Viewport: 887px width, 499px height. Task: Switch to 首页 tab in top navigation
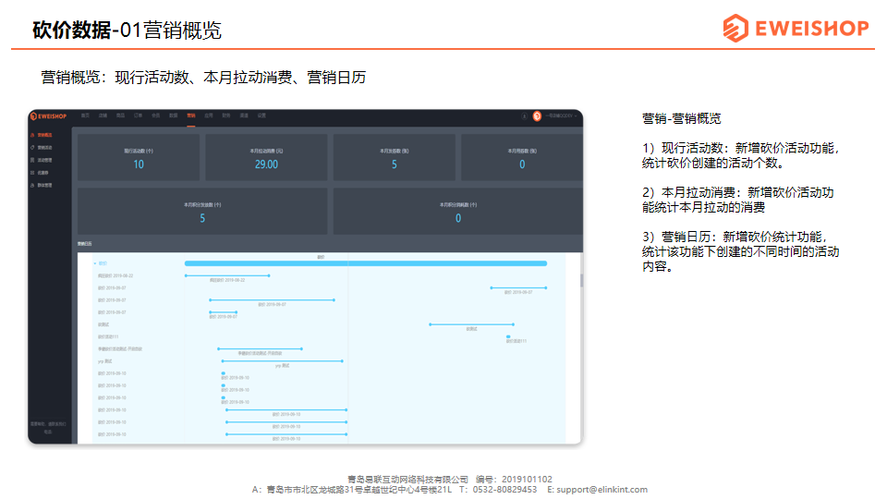click(x=85, y=116)
